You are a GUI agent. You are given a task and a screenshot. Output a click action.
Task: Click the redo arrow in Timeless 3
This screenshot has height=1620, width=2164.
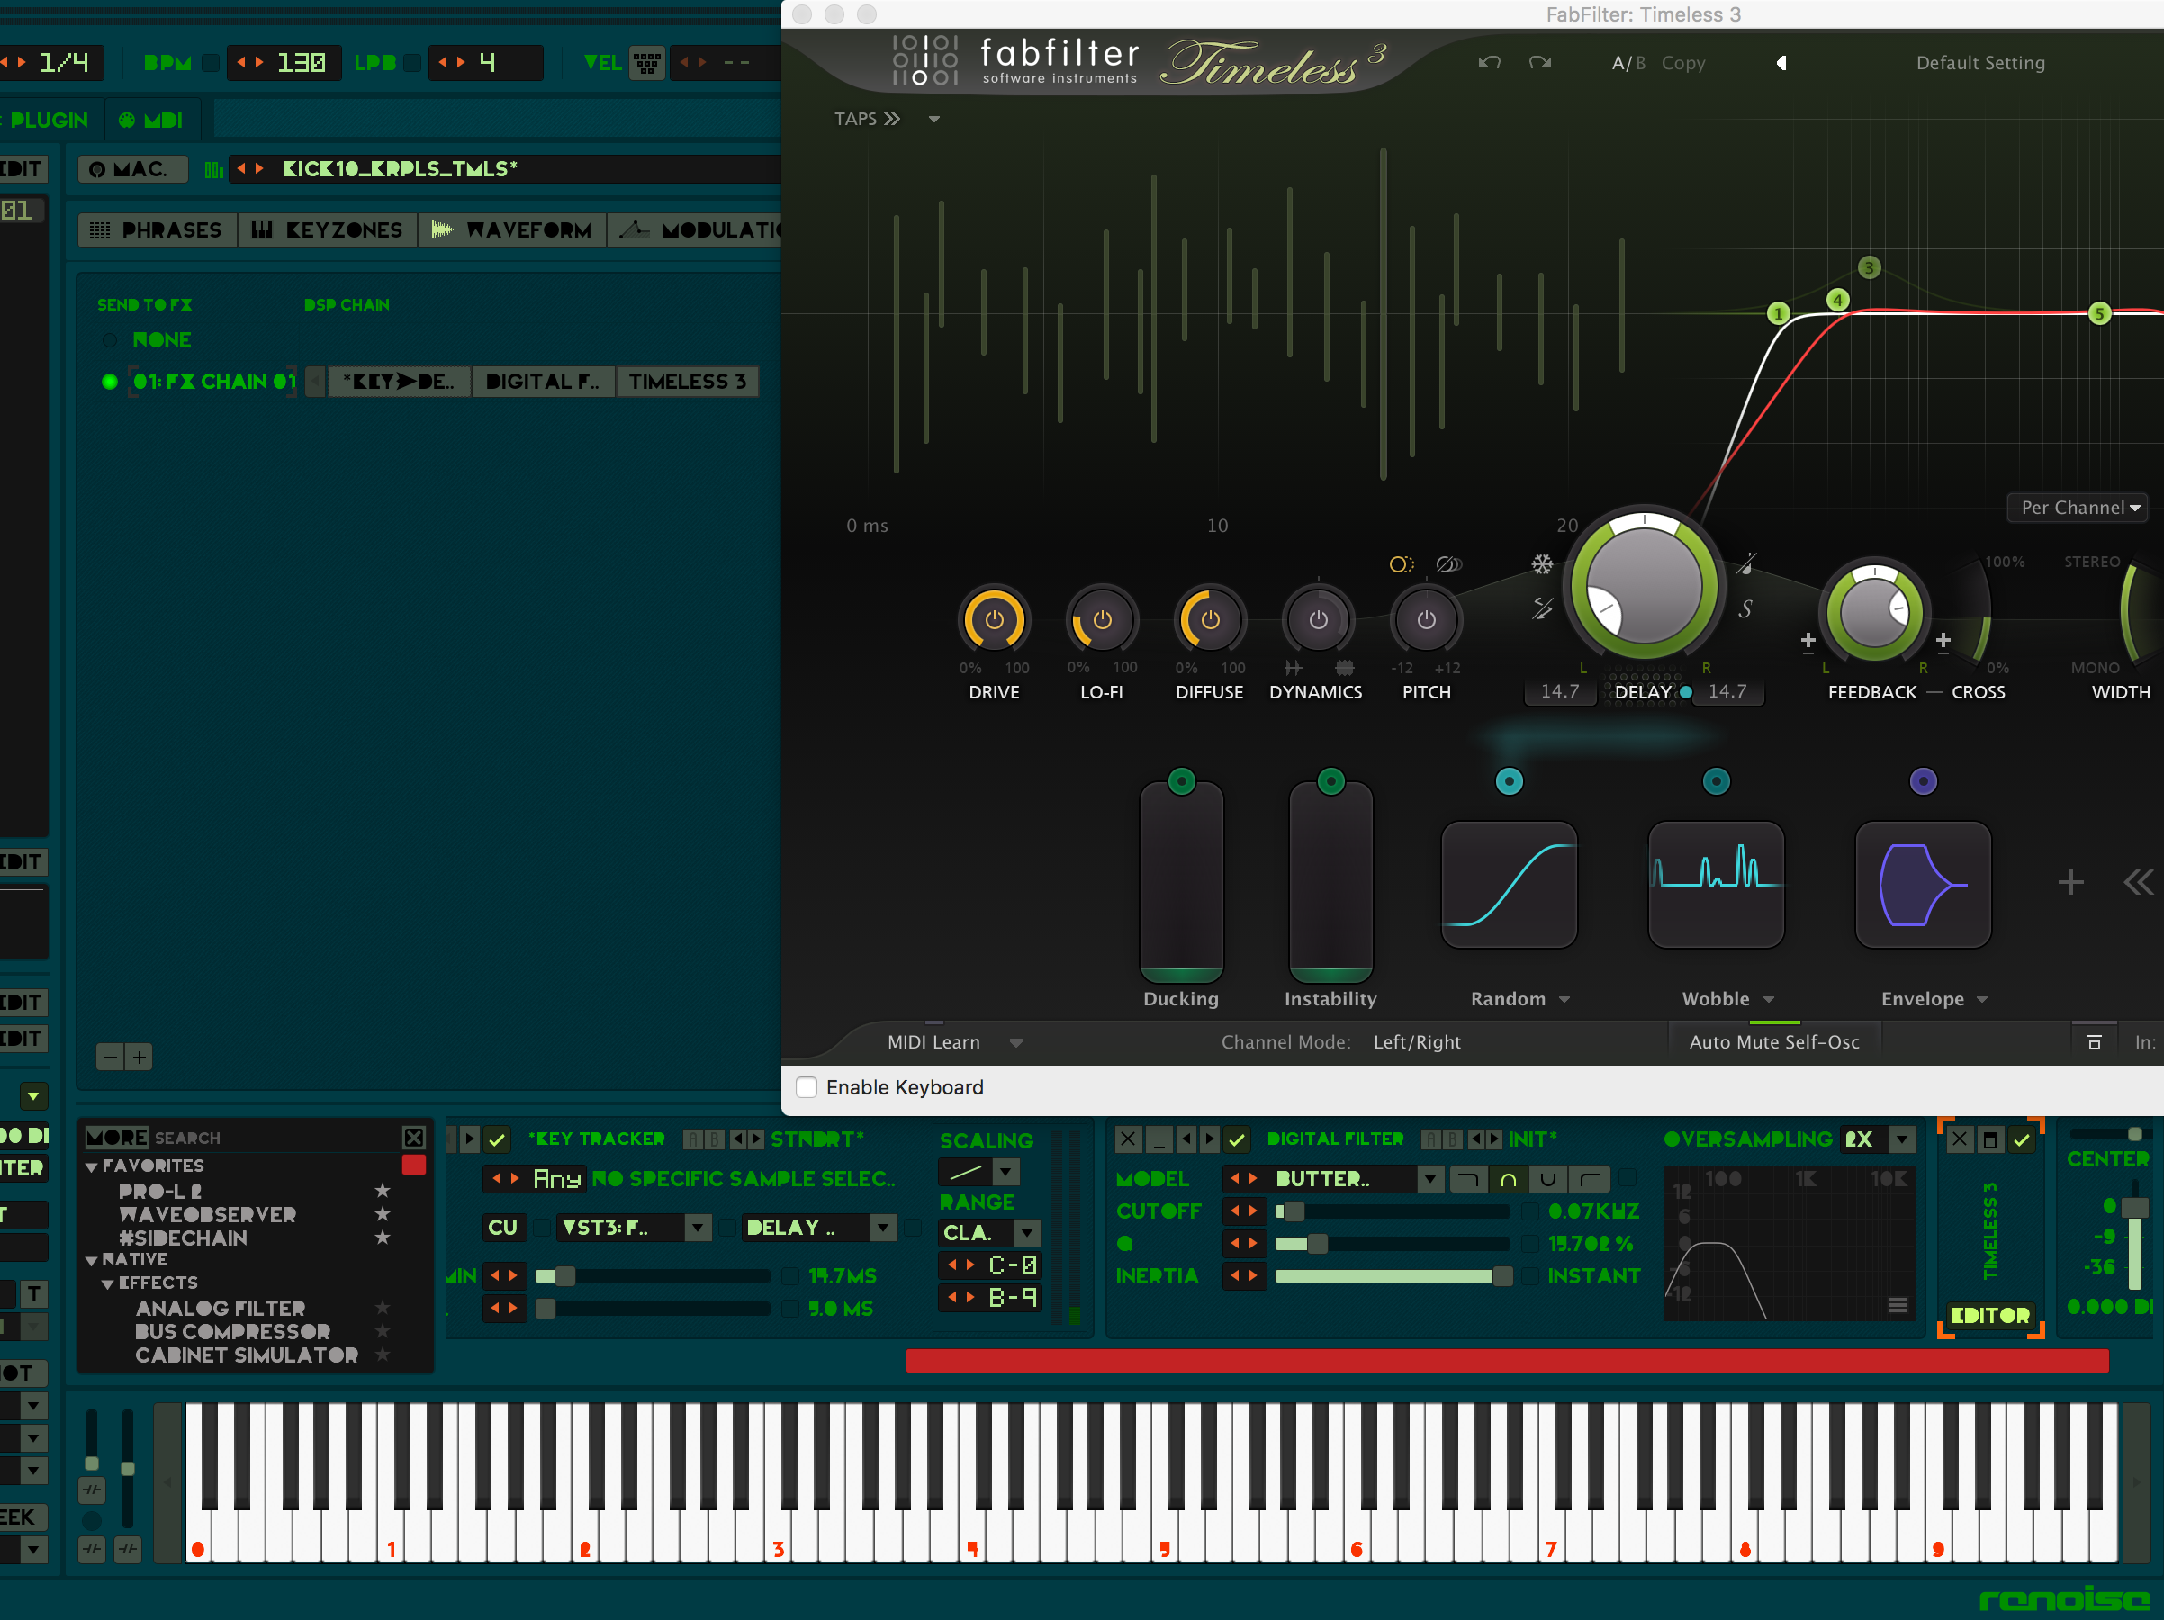click(1540, 63)
